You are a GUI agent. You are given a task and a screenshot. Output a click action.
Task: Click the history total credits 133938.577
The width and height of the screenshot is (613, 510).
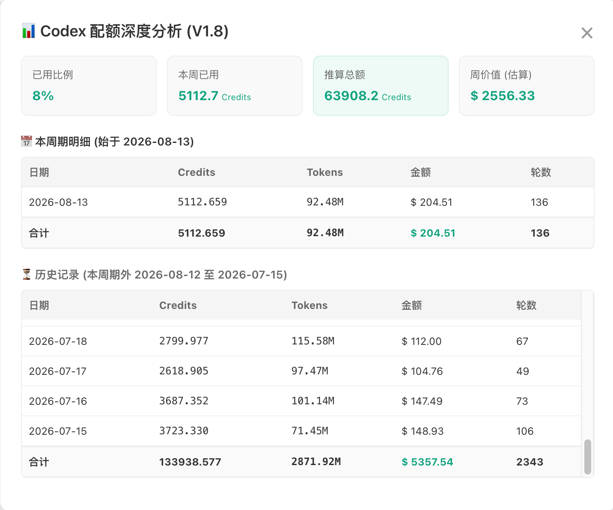point(190,462)
